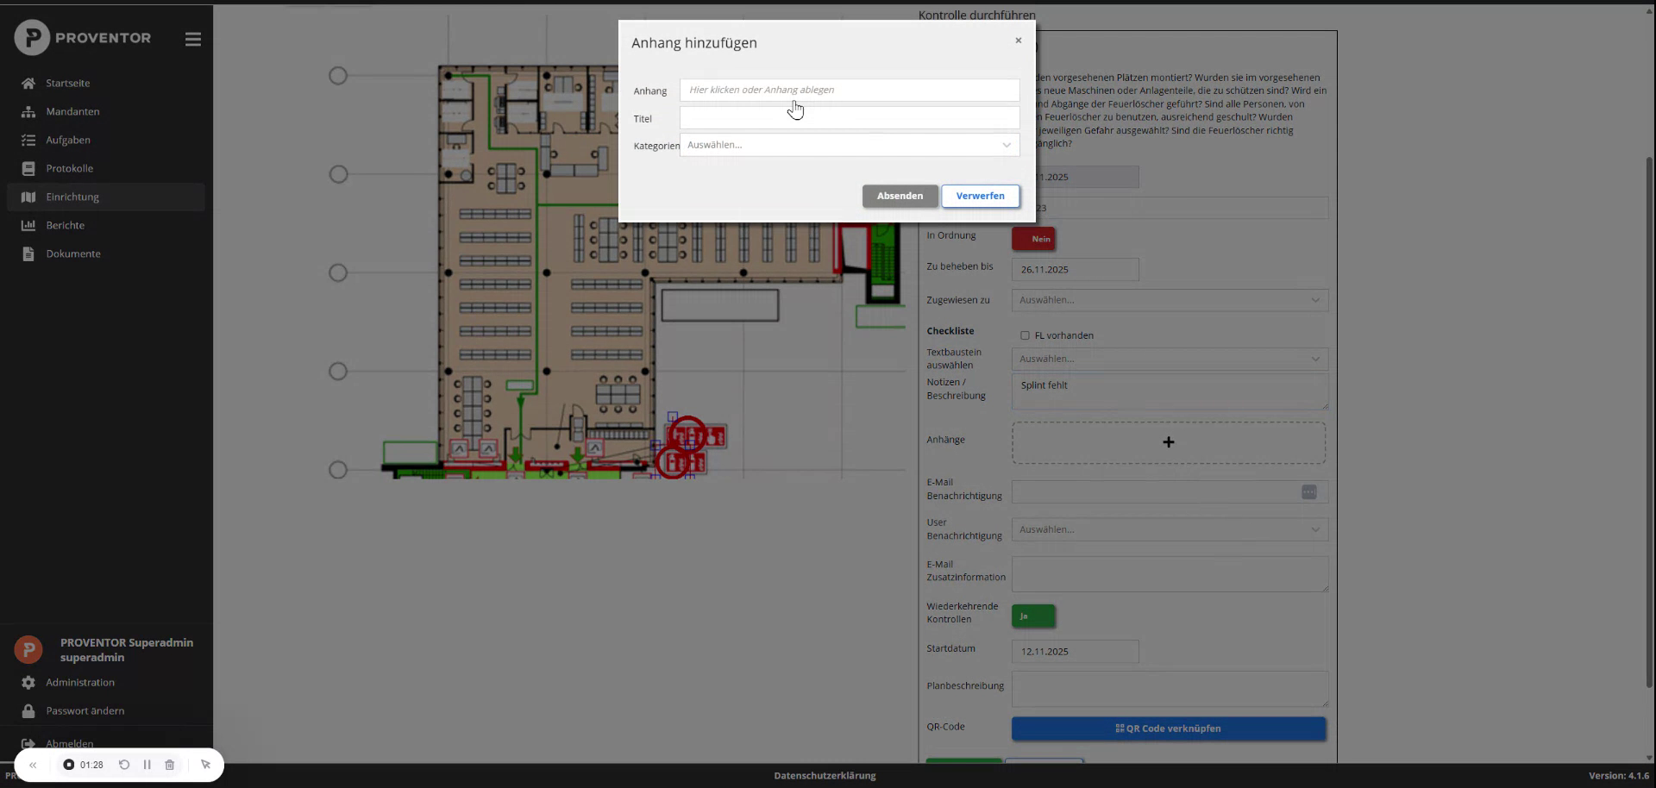Click the Absenden button
The image size is (1656, 788).
coord(900,196)
